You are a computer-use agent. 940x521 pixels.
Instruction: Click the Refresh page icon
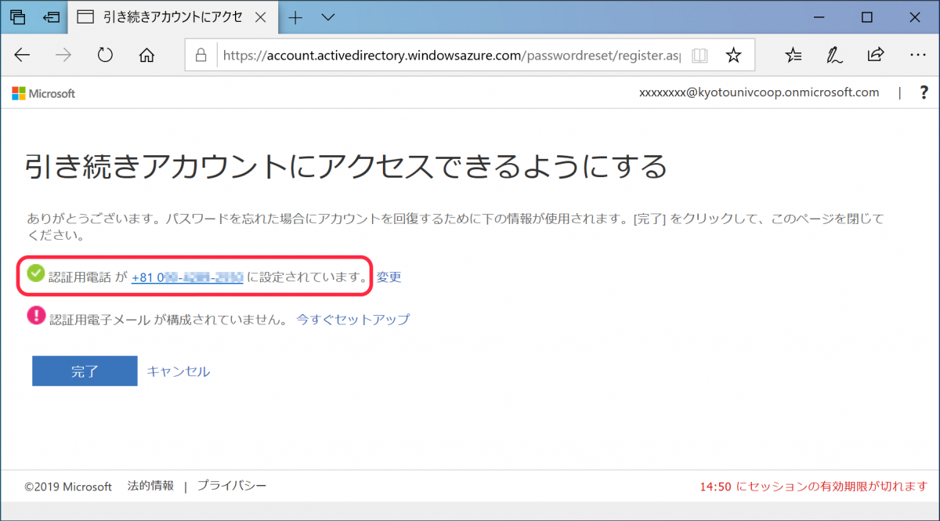104,55
